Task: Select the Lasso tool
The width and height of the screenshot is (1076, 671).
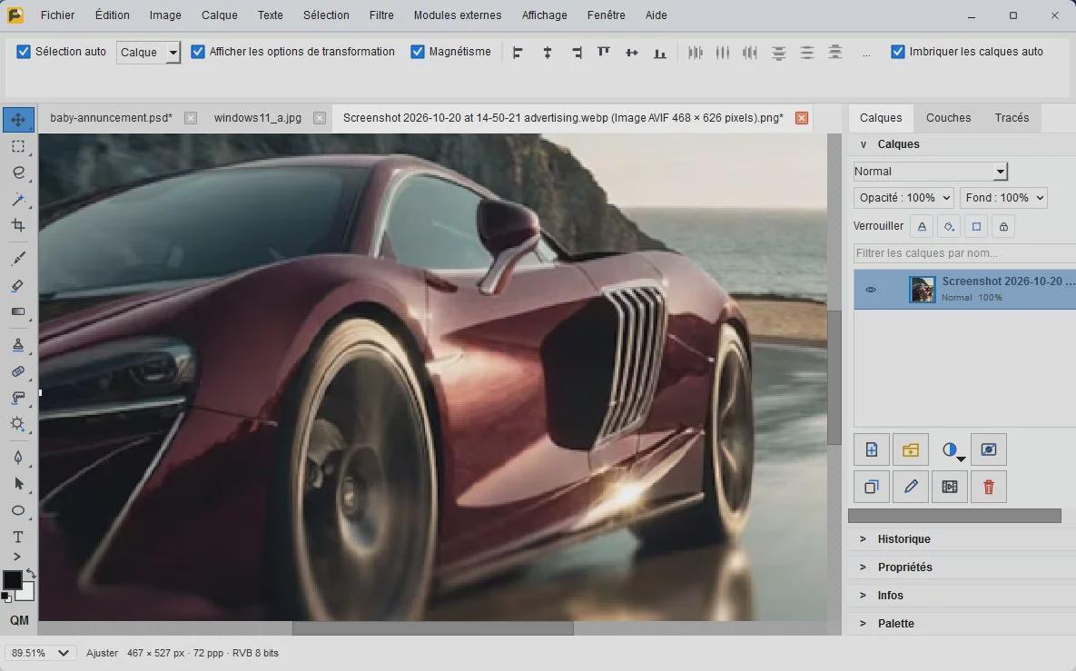Action: click(18, 173)
